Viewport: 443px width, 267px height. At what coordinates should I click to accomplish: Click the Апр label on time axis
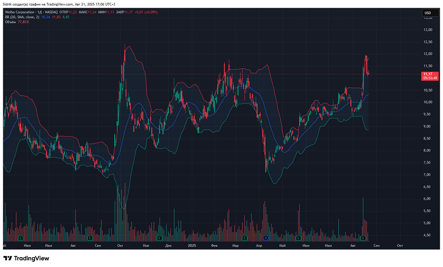[x=259, y=246]
